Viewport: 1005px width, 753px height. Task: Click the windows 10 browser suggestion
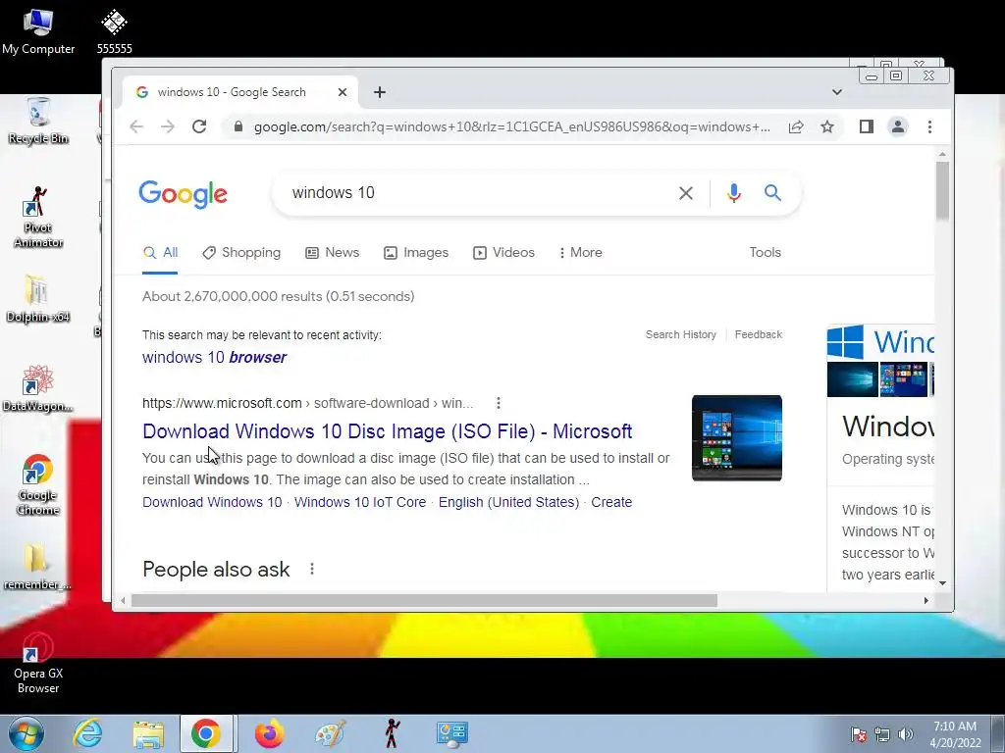pyautogui.click(x=214, y=357)
